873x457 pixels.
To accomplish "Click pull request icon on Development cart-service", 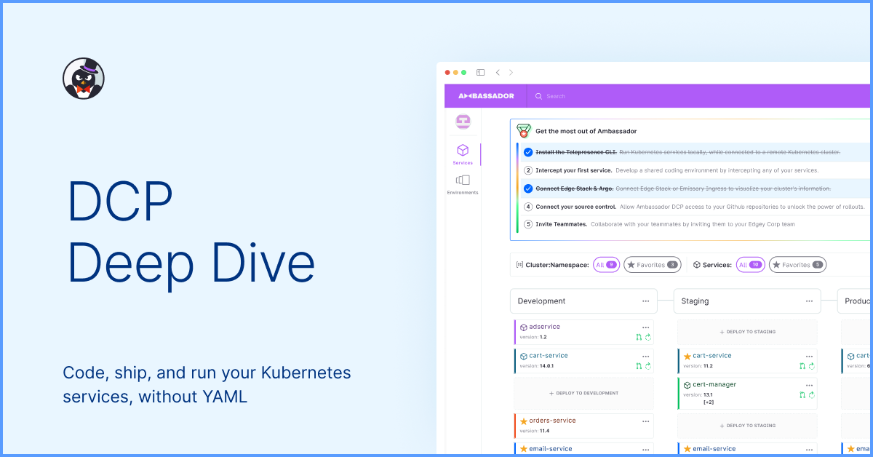I will click(x=639, y=366).
